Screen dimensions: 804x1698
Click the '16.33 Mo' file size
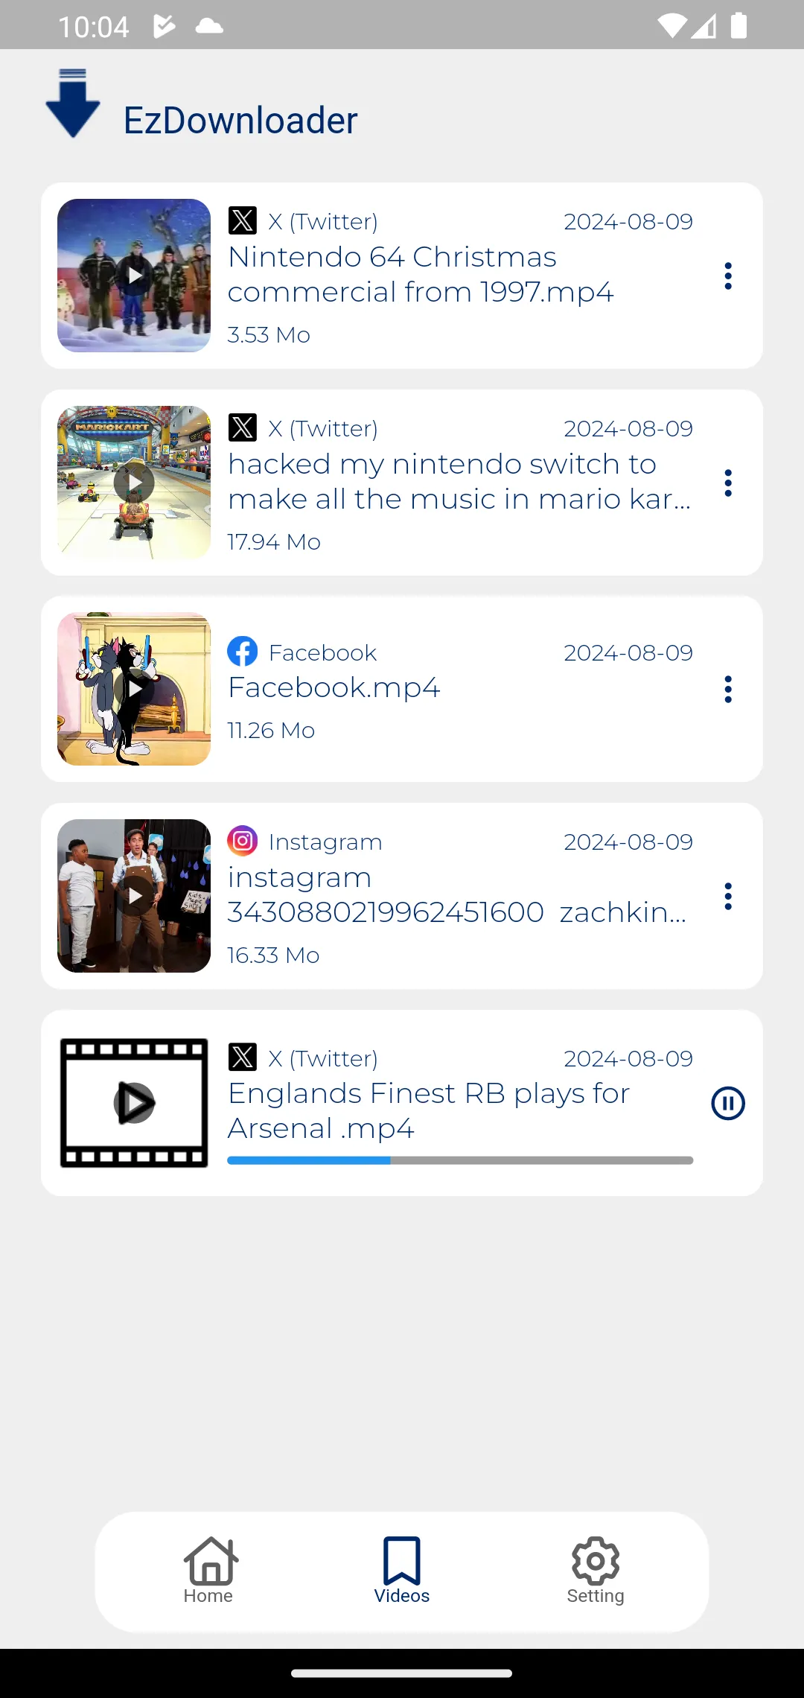[x=273, y=955]
